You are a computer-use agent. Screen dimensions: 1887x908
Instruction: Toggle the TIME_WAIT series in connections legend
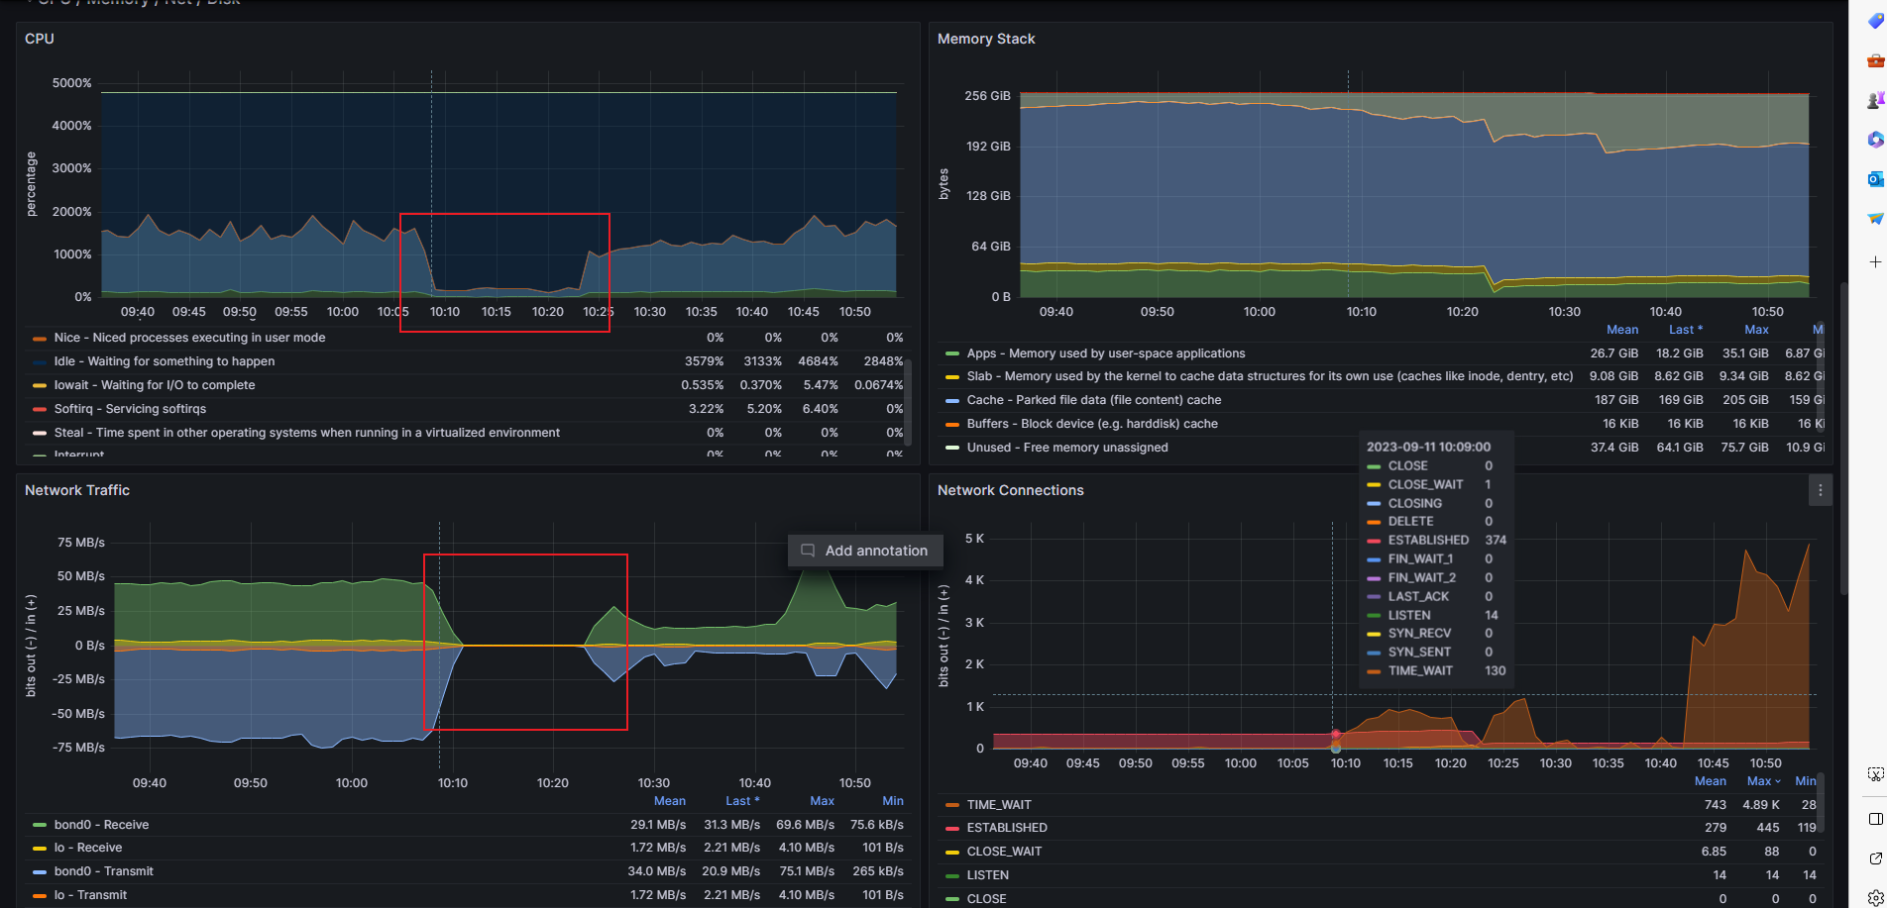[x=999, y=805]
